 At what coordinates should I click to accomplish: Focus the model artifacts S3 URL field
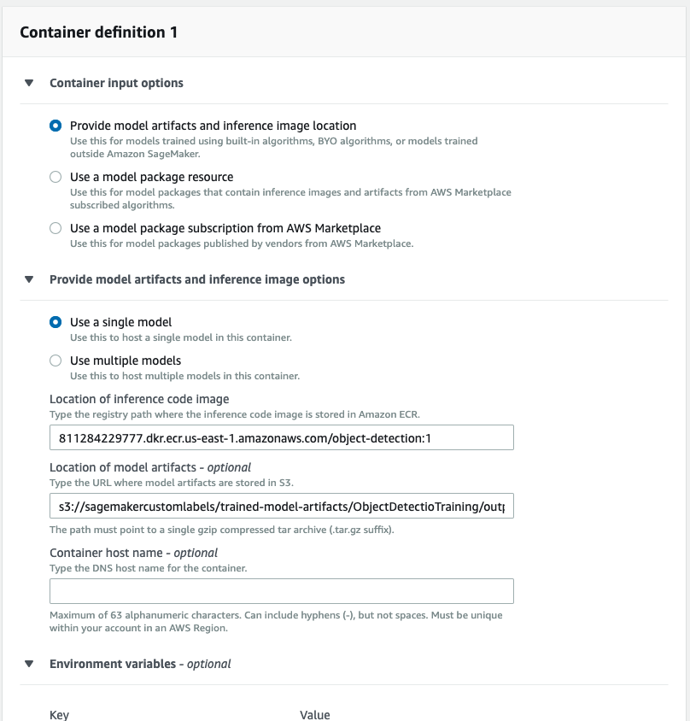click(x=282, y=507)
